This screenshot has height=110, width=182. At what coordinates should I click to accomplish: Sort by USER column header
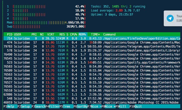pos(17,34)
